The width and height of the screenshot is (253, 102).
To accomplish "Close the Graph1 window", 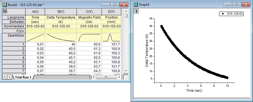I will pos(246,4).
